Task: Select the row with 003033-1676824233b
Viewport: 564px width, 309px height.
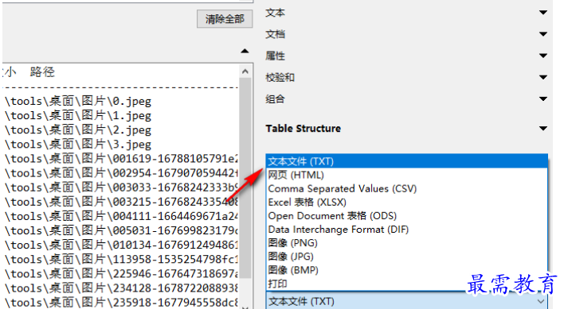Action: [120, 187]
